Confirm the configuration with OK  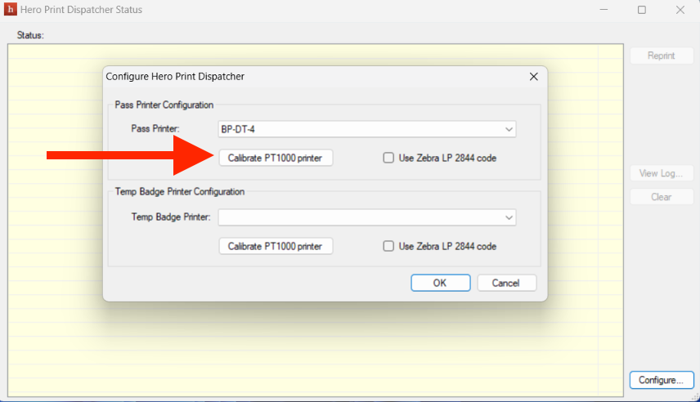[440, 283]
